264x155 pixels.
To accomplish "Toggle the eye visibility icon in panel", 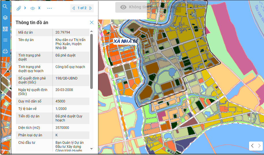I will (33, 8).
